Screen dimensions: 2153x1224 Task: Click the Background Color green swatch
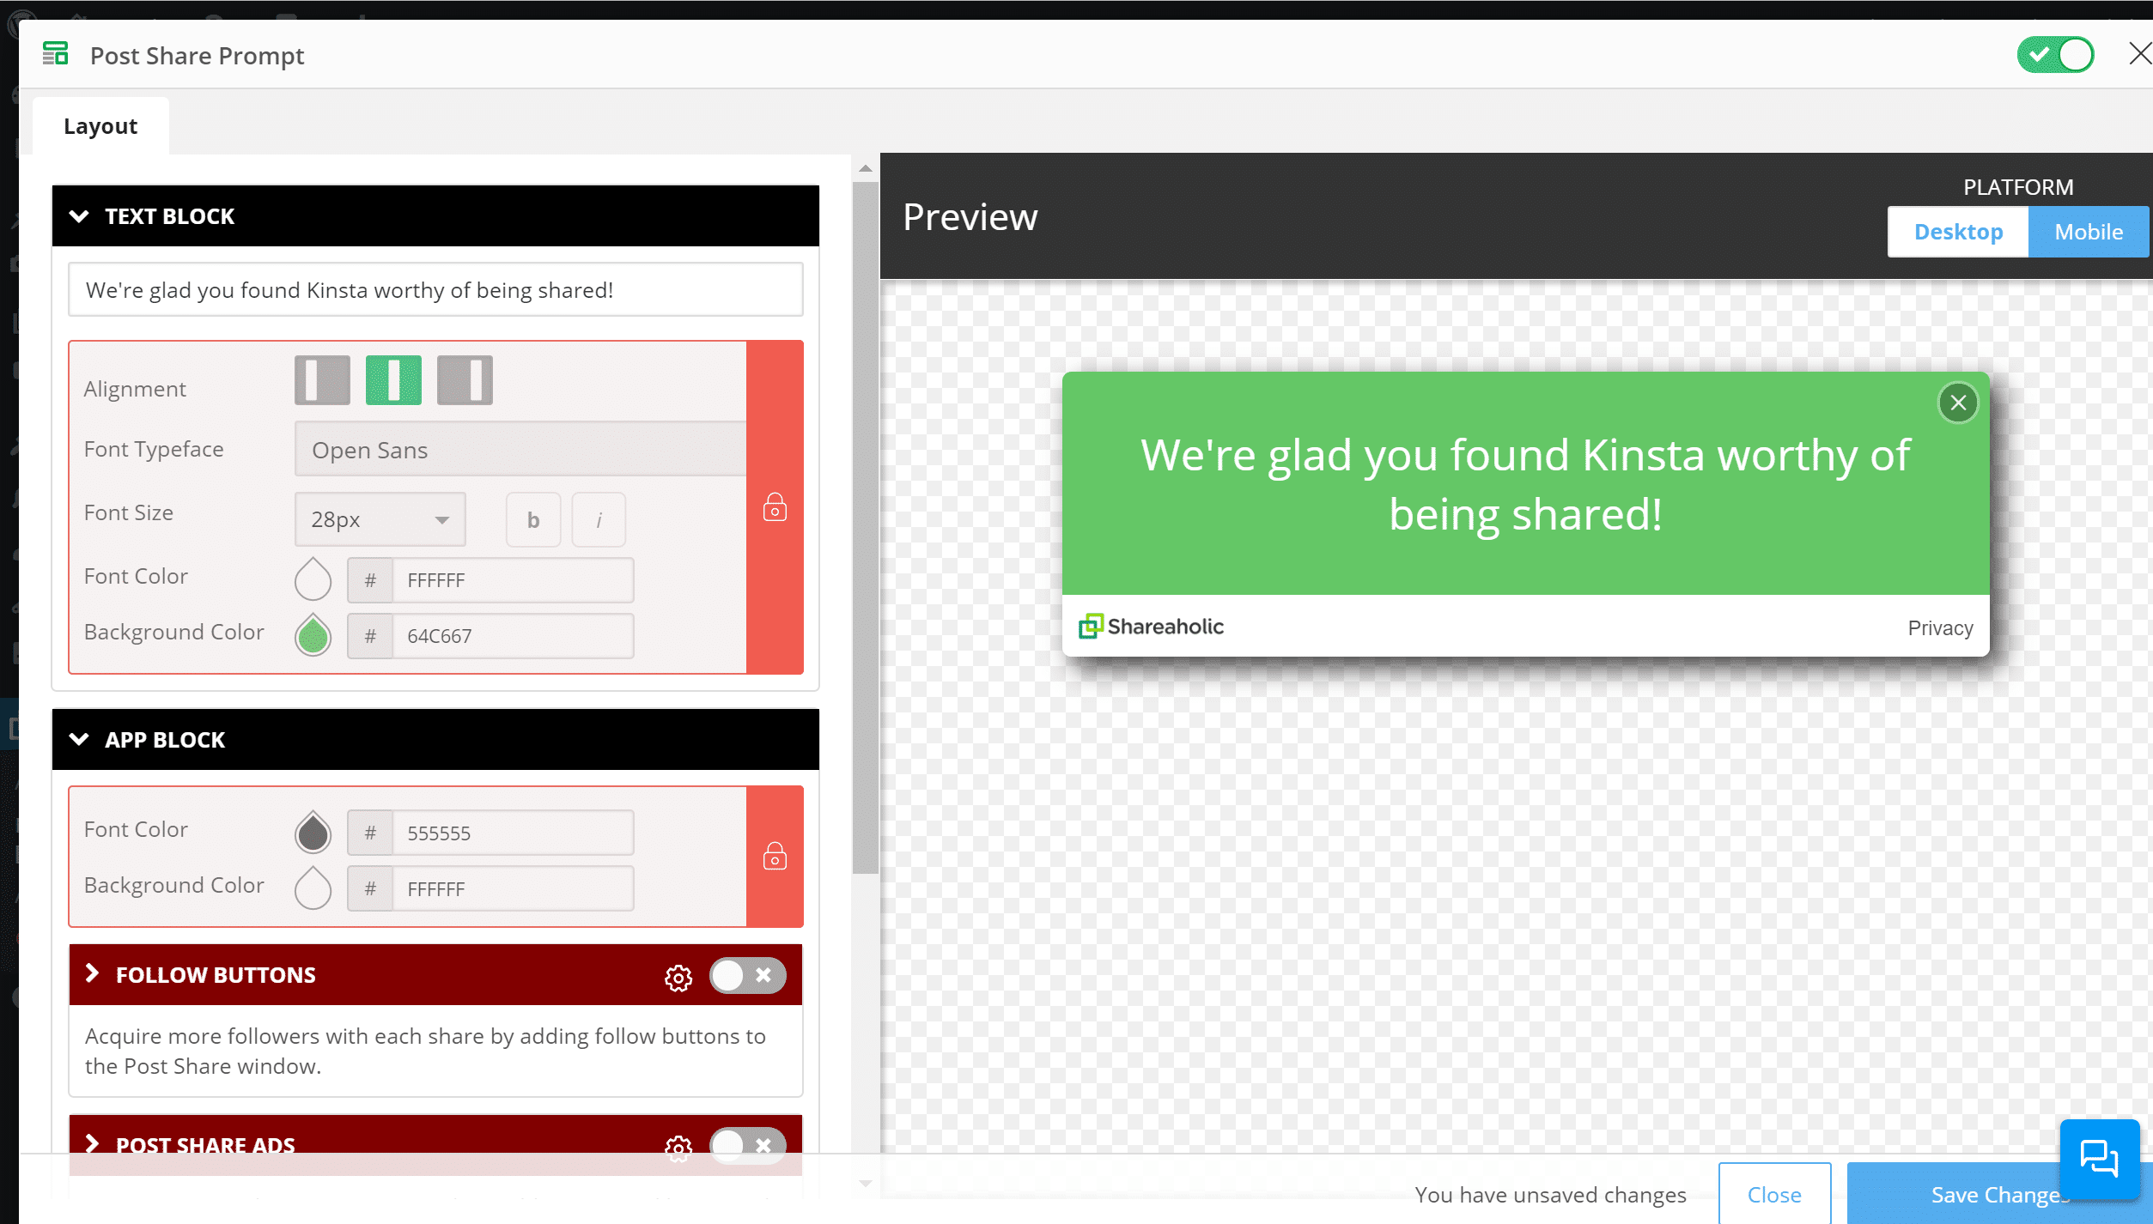pos(312,634)
